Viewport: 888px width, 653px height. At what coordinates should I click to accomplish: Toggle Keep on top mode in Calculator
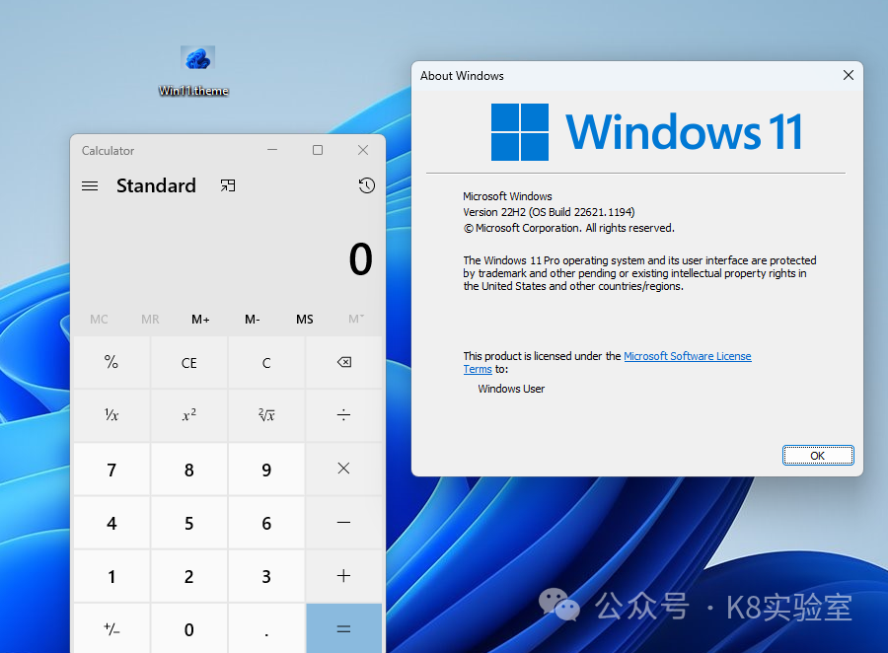(228, 185)
